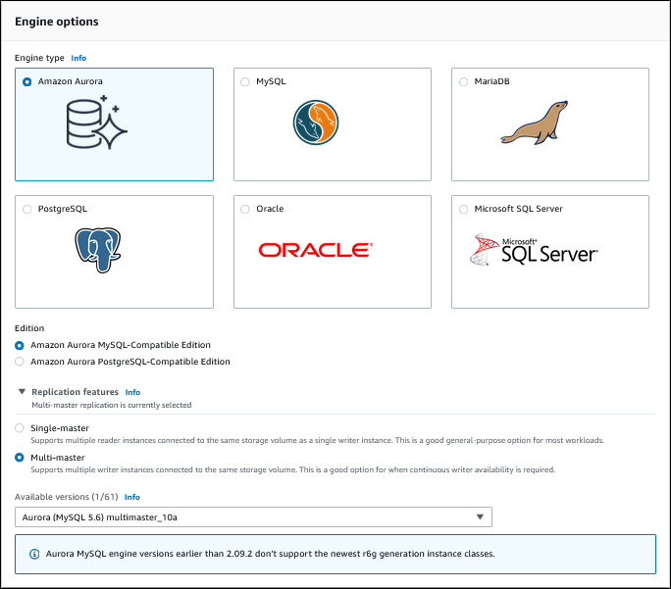Select the Microsoft SQL Server radio button

coord(463,209)
